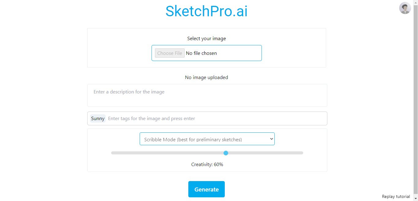Select the Sunny tag chip
This screenshot has height=201, width=418.
[x=98, y=119]
